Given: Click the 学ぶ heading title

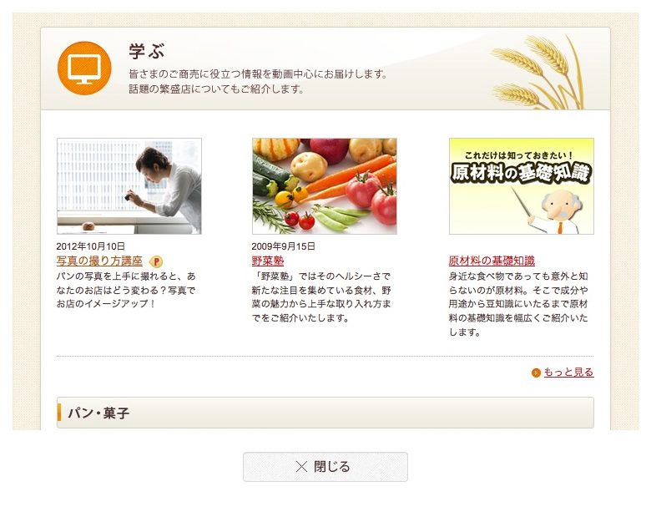Looking at the screenshot, I should point(147,52).
